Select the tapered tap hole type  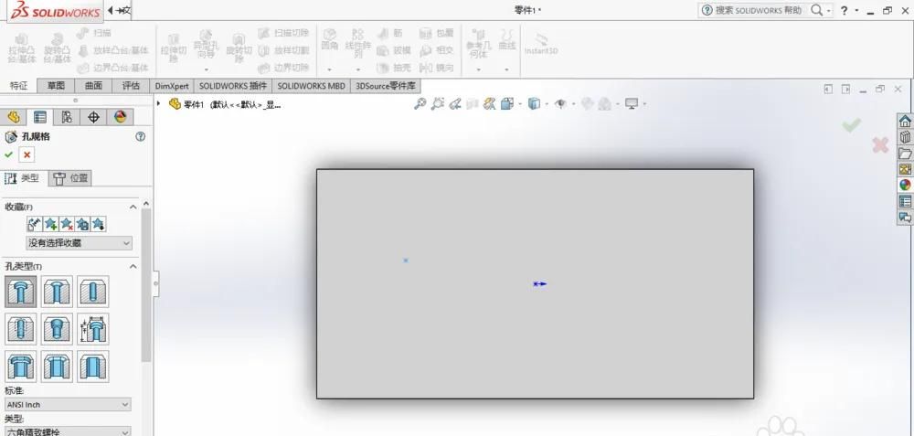pos(57,329)
